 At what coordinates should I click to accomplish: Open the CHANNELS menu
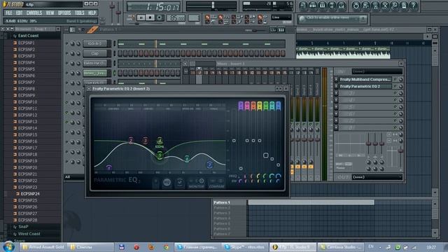34,13
